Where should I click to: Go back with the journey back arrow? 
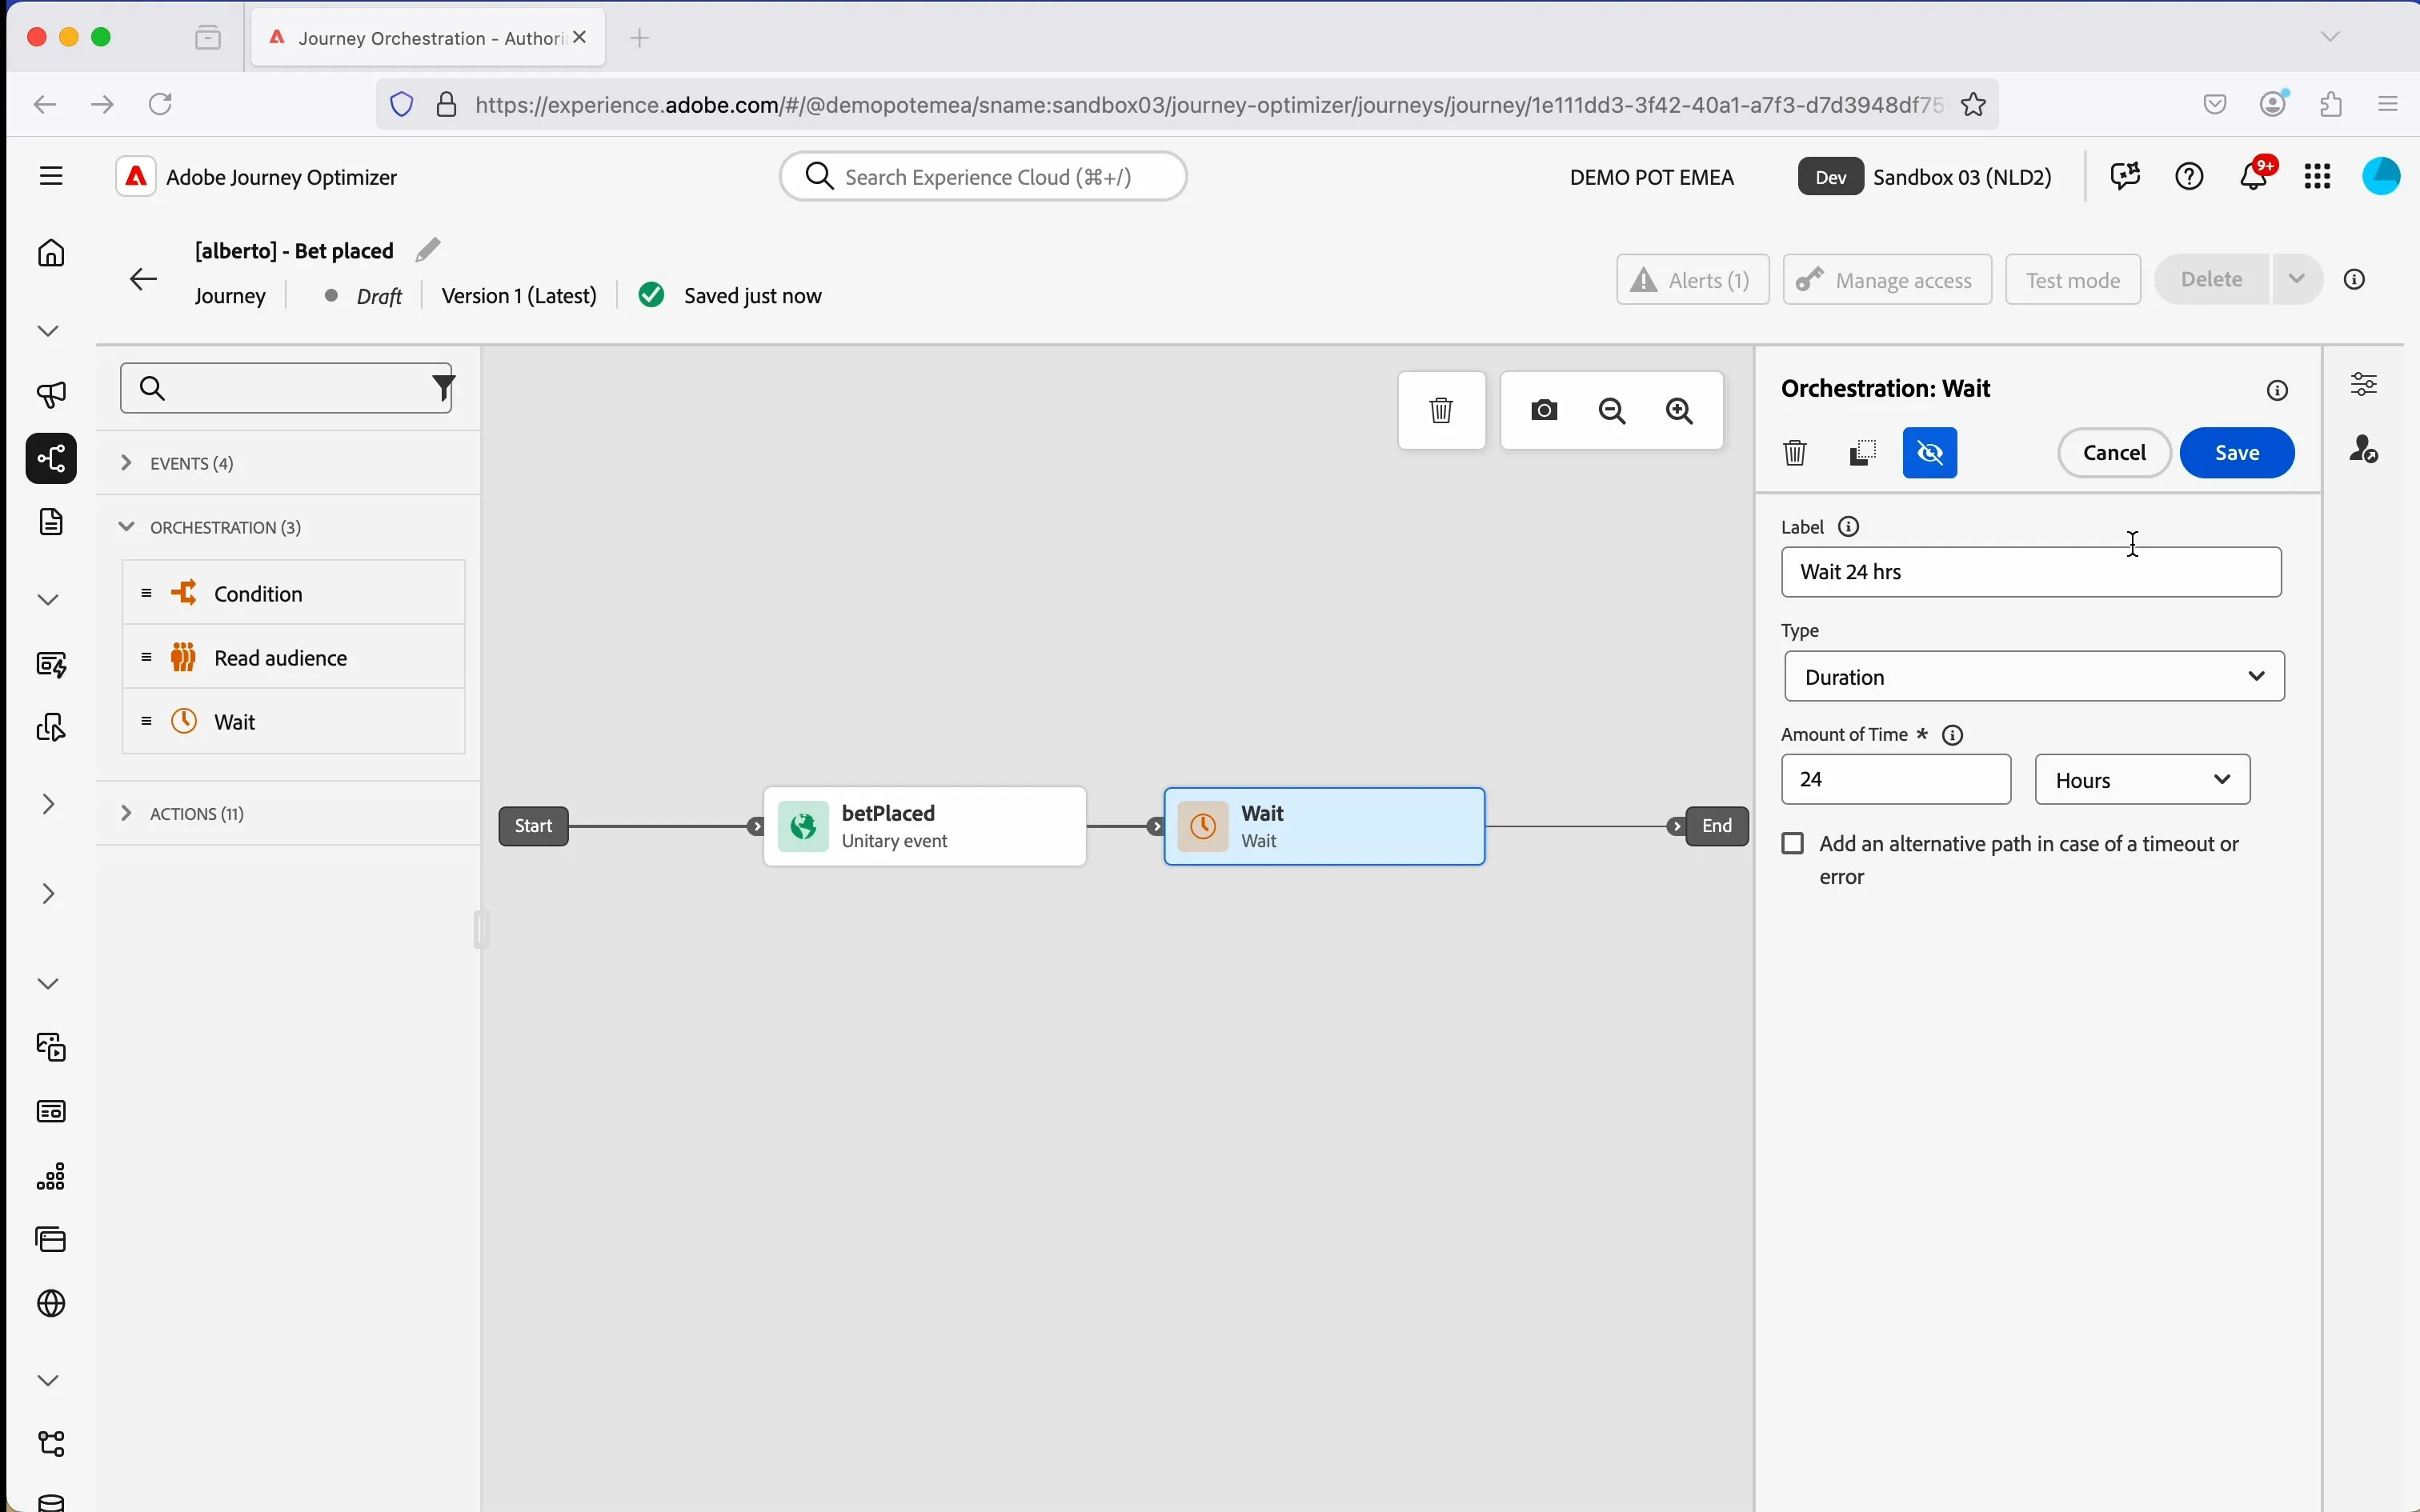(144, 280)
